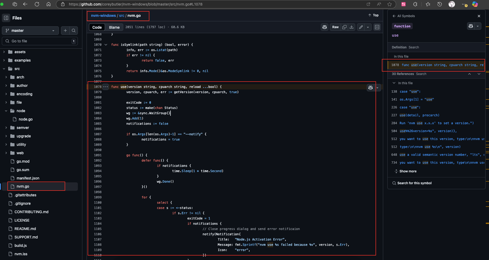Open the code symbols view icon
The image size is (489, 260).
point(377,27)
